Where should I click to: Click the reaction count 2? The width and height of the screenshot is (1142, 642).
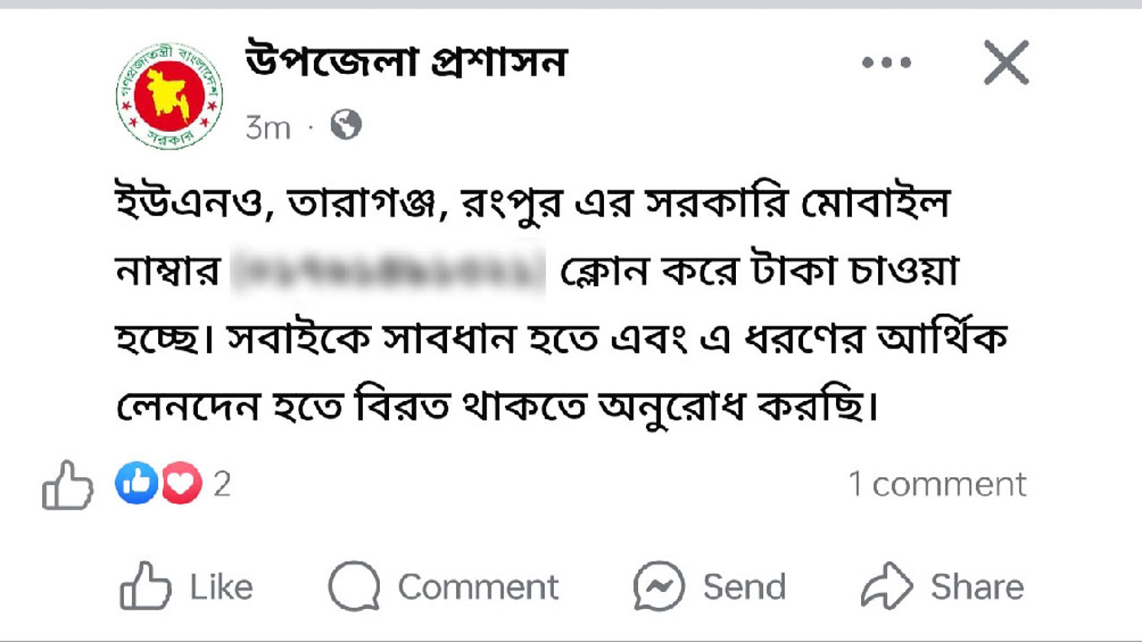point(221,484)
